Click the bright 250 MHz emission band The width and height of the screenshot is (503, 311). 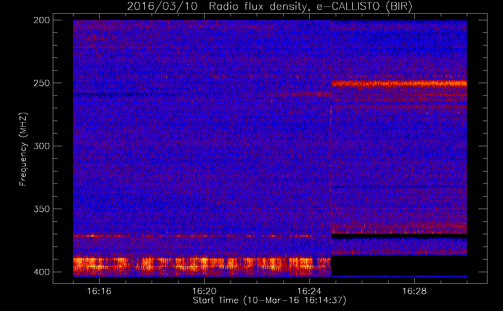point(399,83)
